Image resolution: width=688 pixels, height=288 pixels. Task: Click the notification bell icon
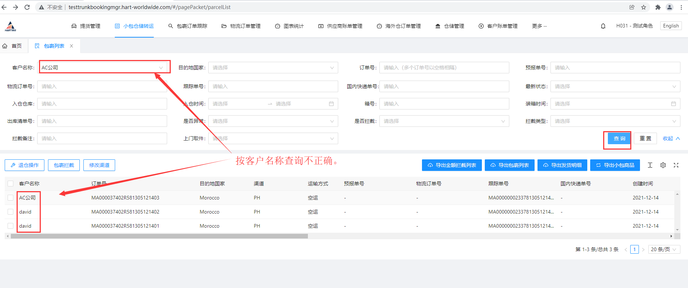tap(603, 26)
